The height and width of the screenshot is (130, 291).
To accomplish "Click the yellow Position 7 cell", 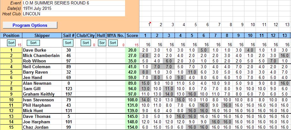I will [x=11, y=83].
